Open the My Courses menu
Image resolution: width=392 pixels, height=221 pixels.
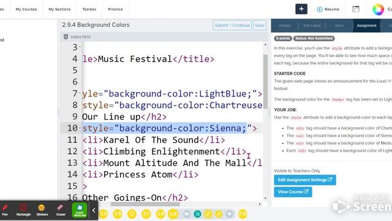[x=26, y=9]
